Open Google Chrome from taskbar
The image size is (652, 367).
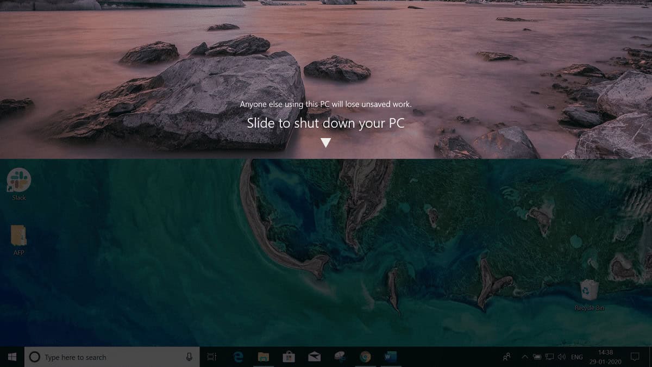coord(365,357)
